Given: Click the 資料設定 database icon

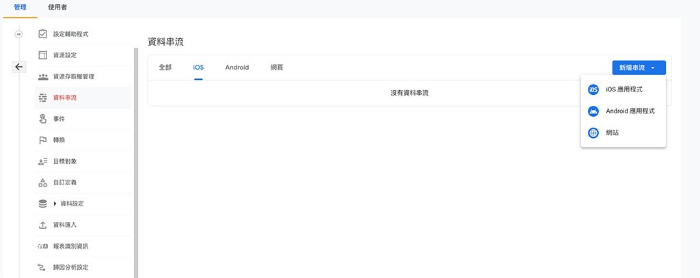Looking at the screenshot, I should pos(43,204).
